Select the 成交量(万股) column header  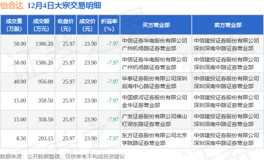click(14, 25)
